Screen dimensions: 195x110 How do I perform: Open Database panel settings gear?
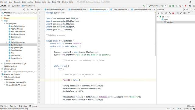click(x=192, y=9)
